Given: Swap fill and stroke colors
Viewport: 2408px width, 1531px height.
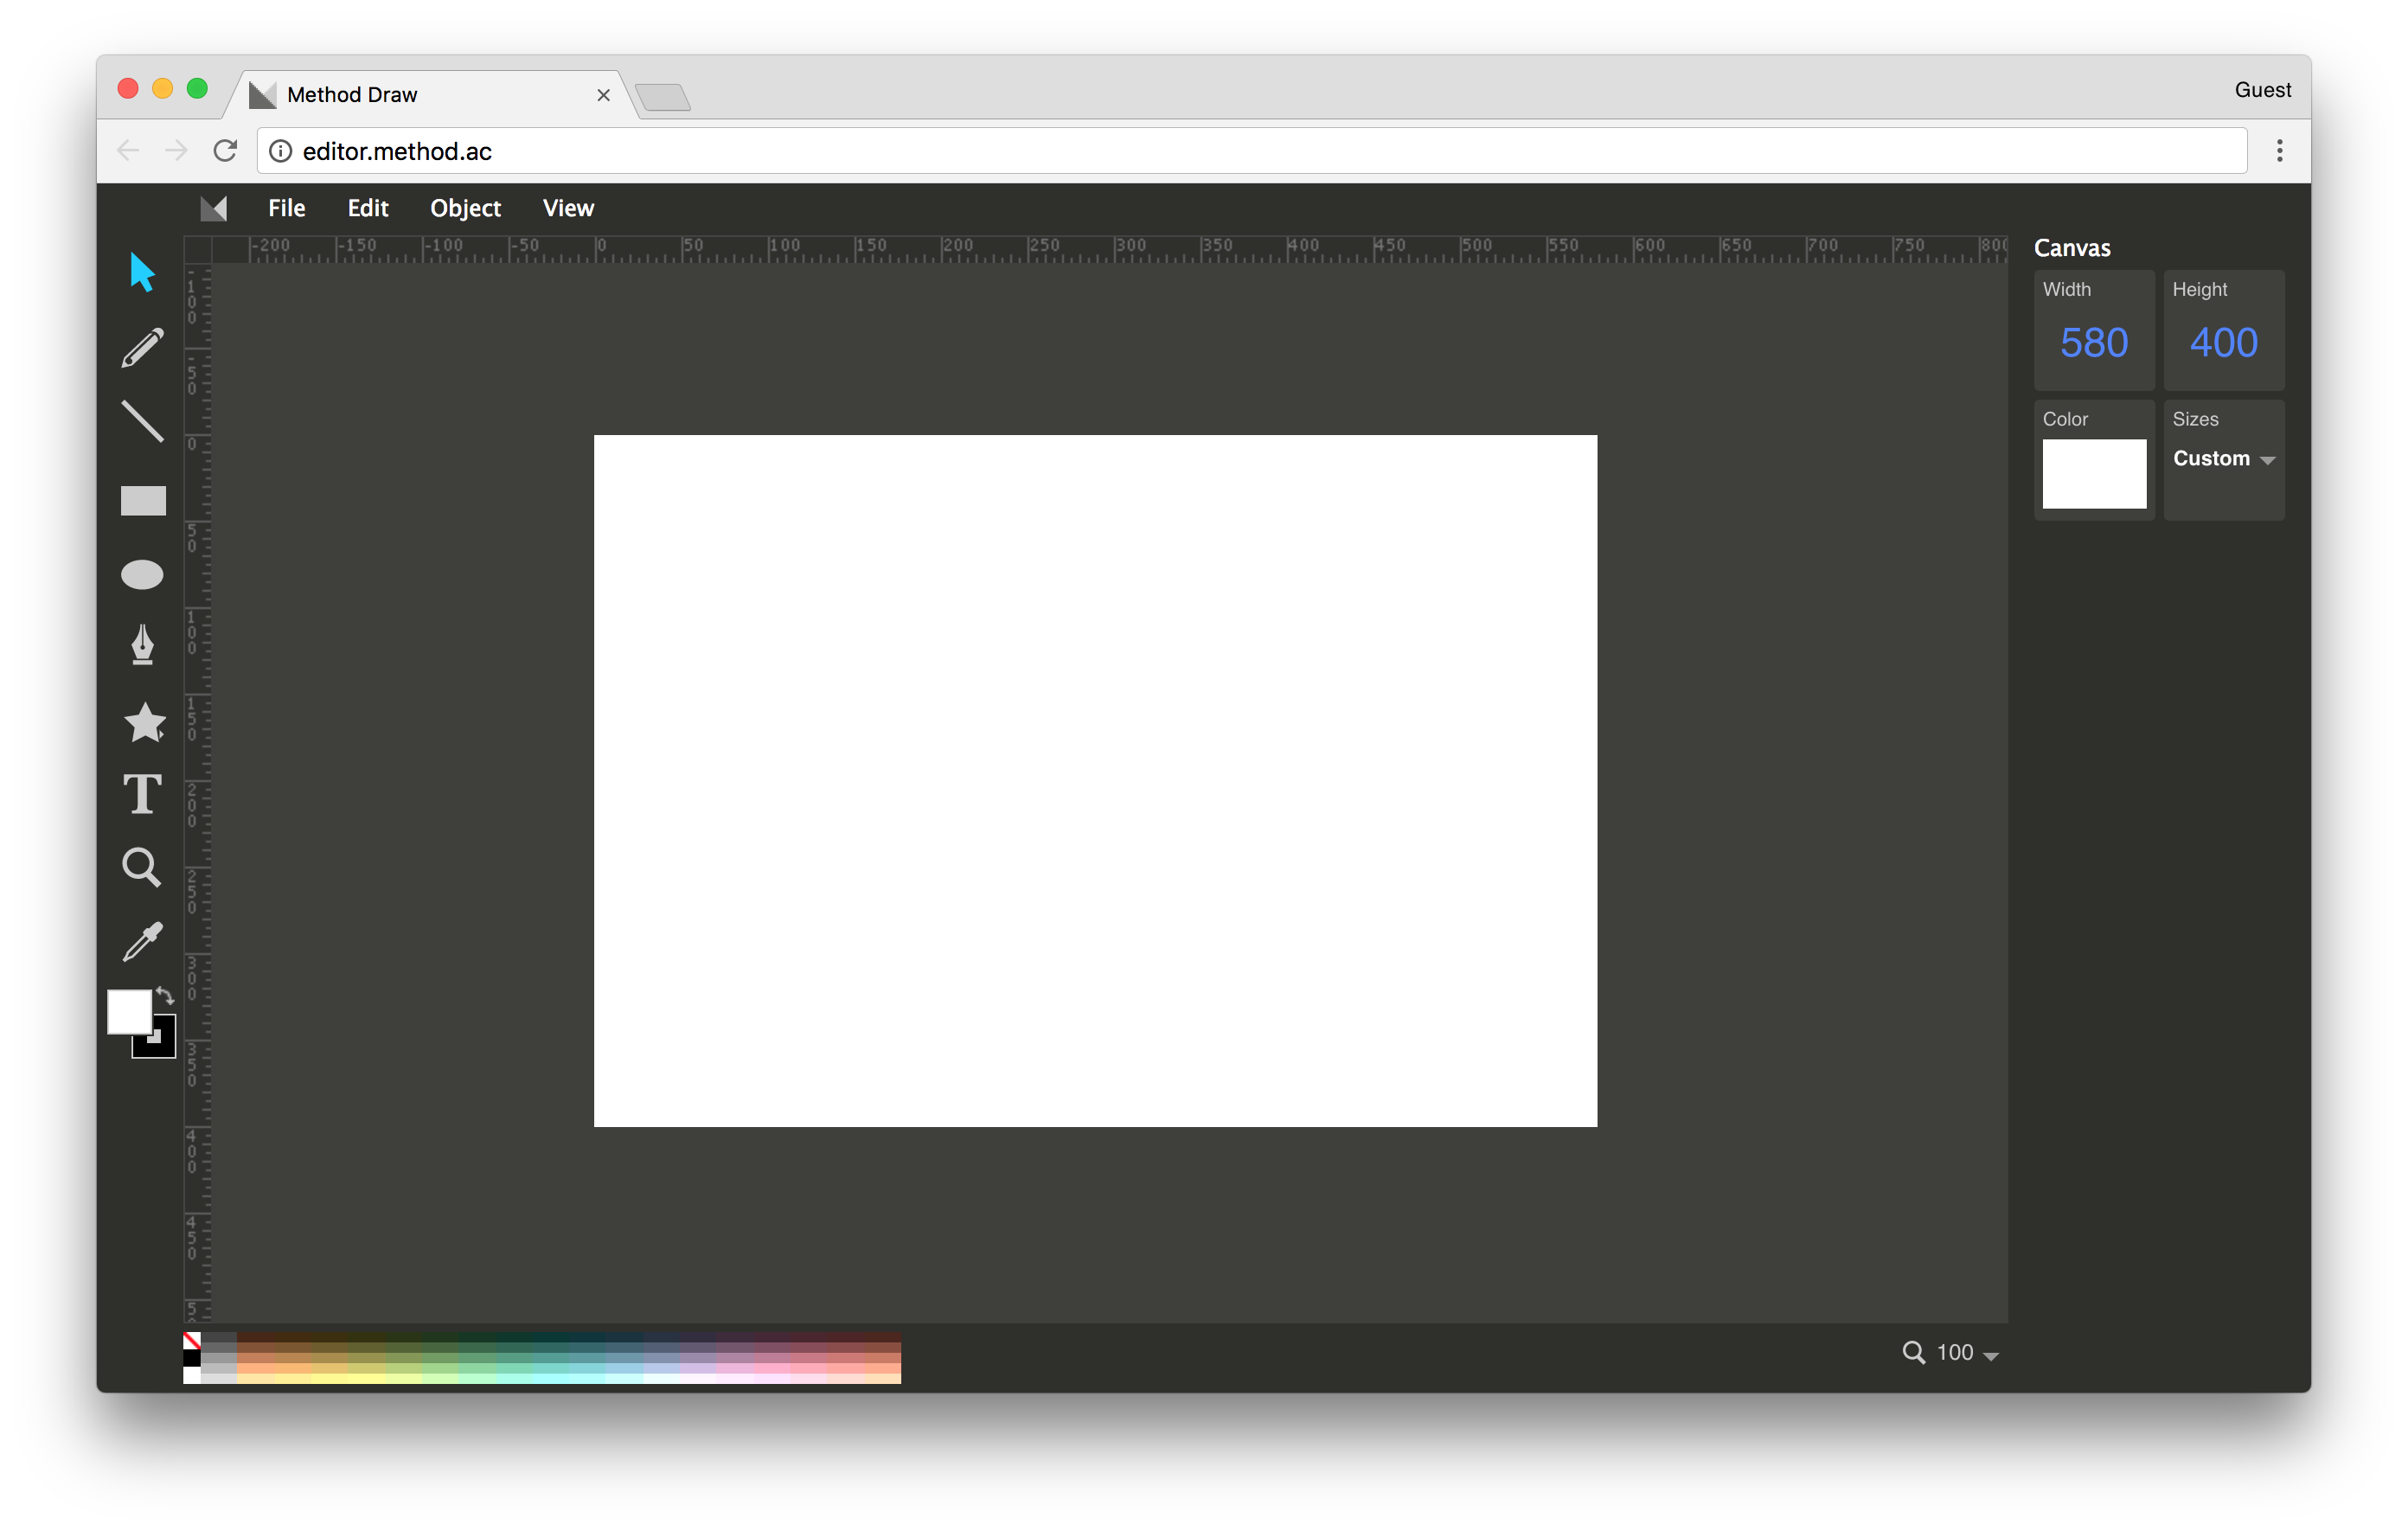Looking at the screenshot, I should [165, 996].
